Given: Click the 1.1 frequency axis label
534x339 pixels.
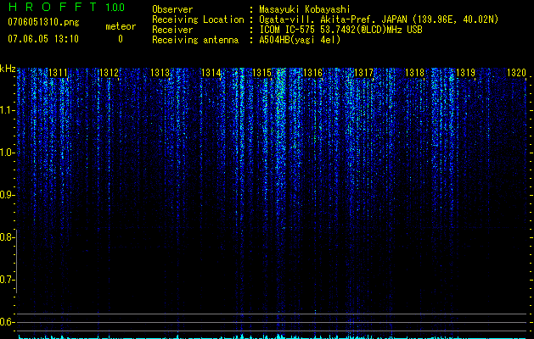Looking at the screenshot, I should (6, 110).
